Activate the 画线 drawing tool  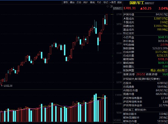(92, 2)
